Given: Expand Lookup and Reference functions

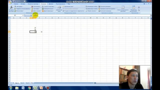Looking at the screenshot, I should 48,6.
